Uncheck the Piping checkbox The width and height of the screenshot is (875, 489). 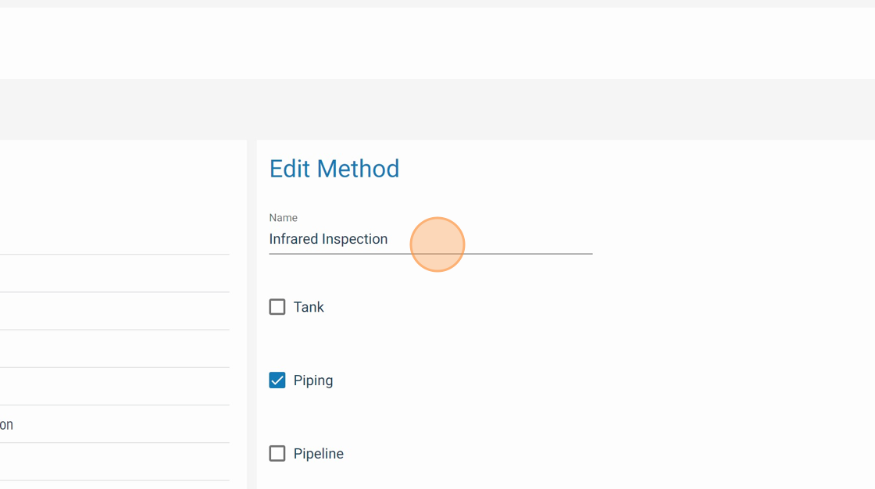click(277, 380)
